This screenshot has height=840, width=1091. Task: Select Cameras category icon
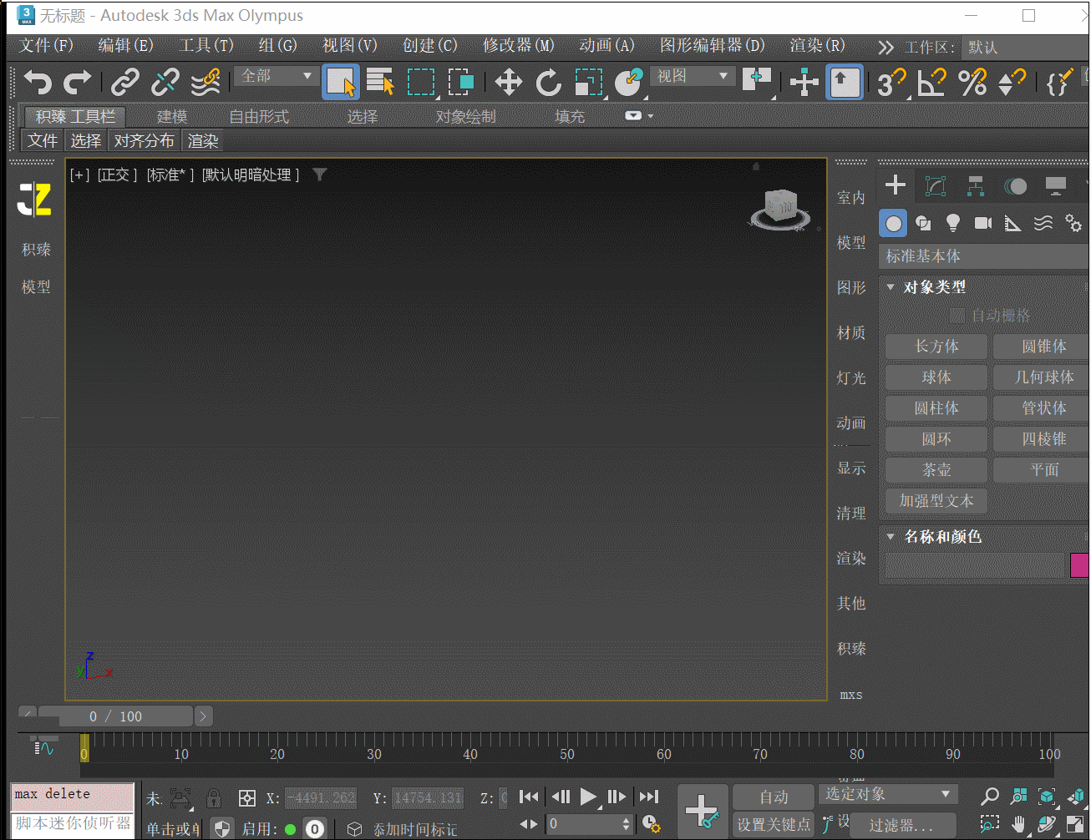(983, 223)
